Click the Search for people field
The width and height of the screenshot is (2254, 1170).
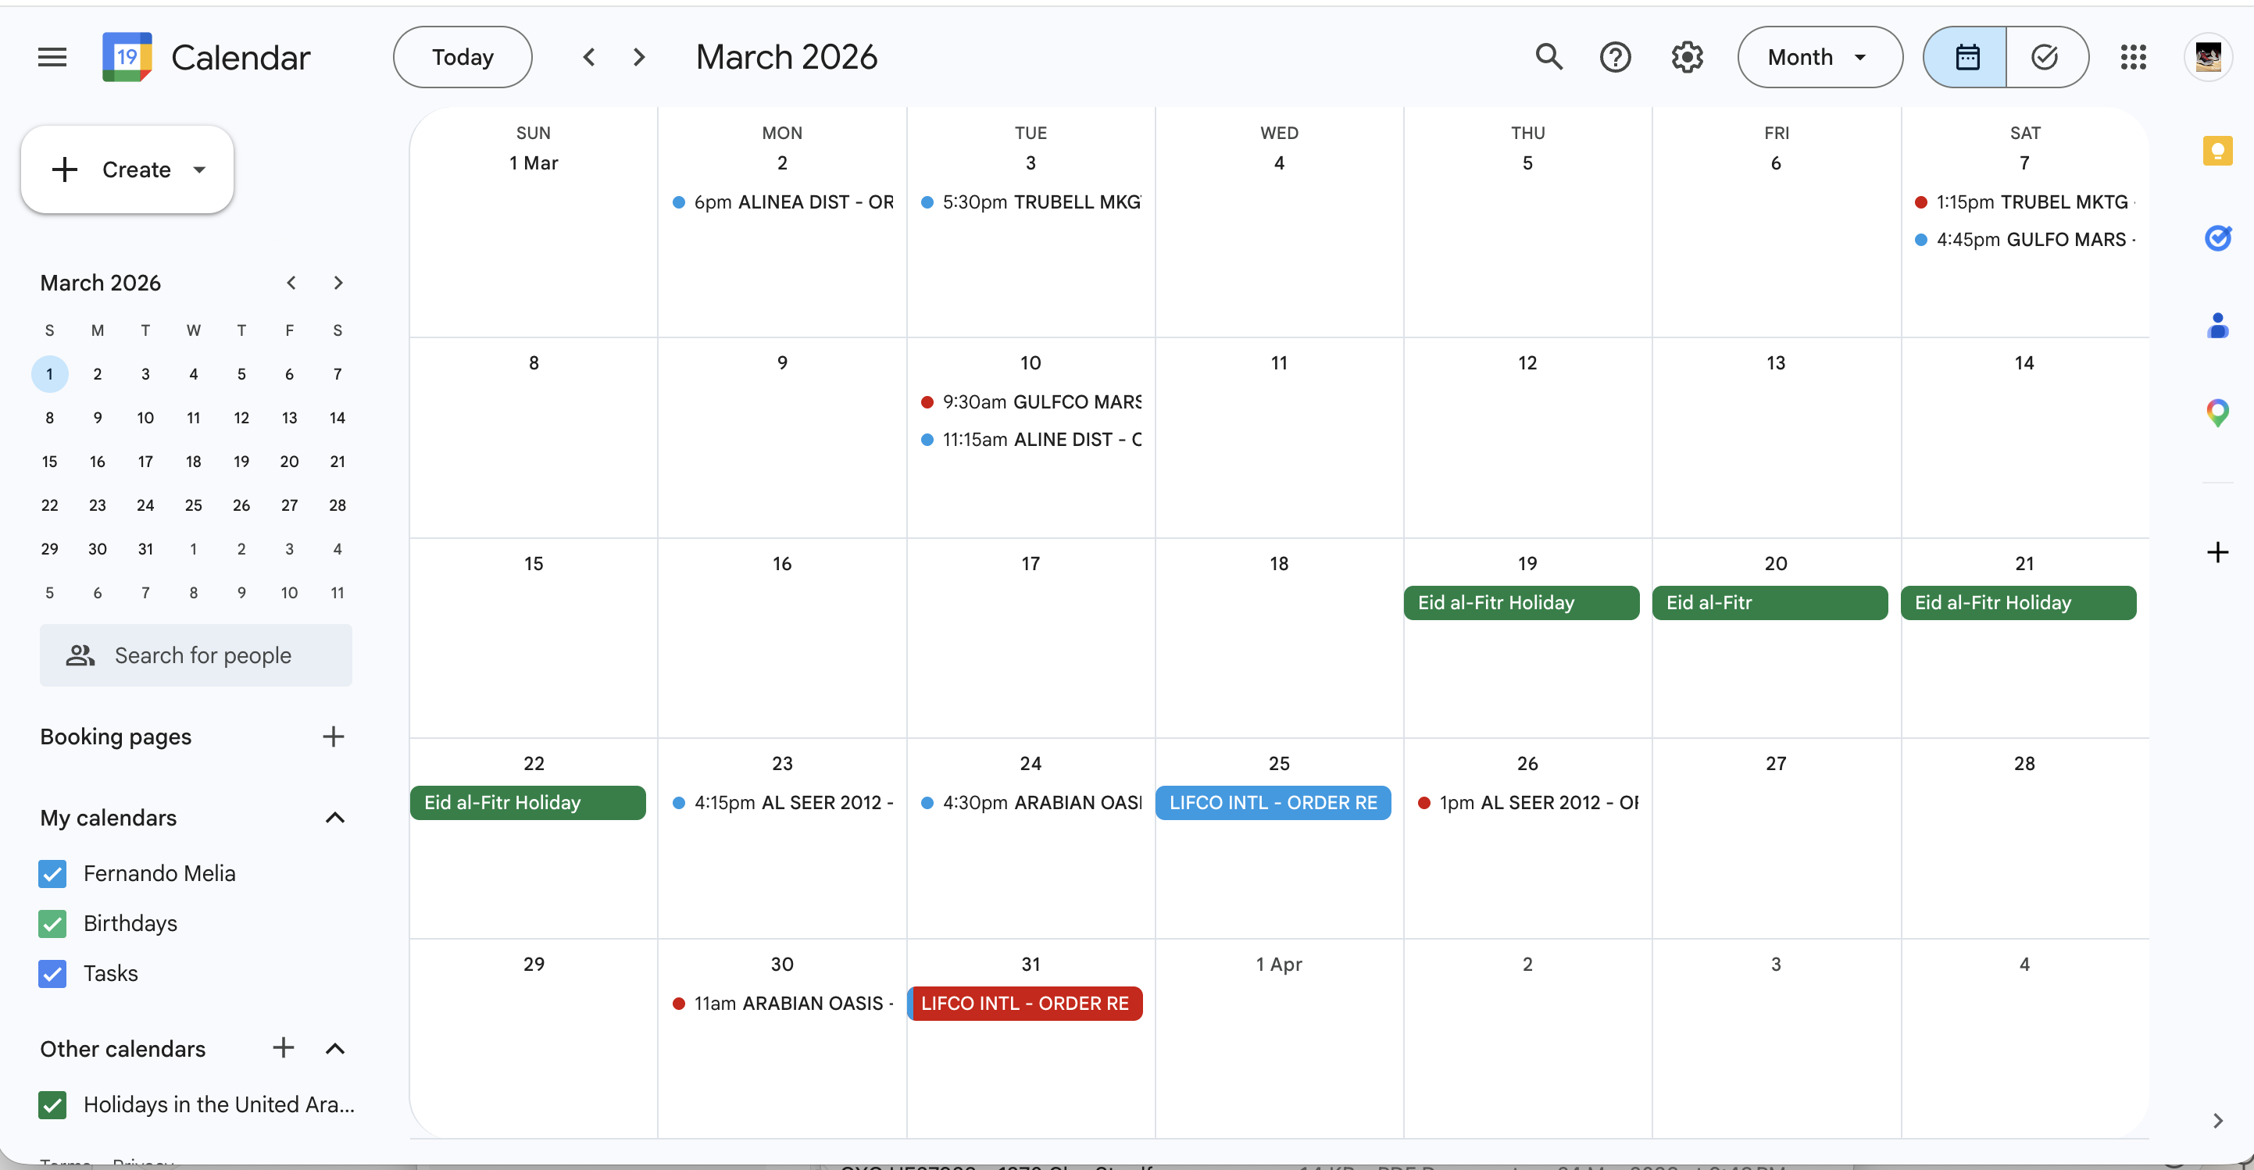[x=196, y=655]
